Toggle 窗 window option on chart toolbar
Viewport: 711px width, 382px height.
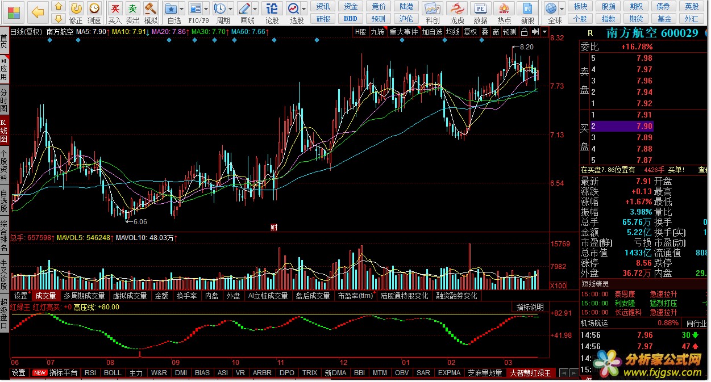click(x=496, y=32)
